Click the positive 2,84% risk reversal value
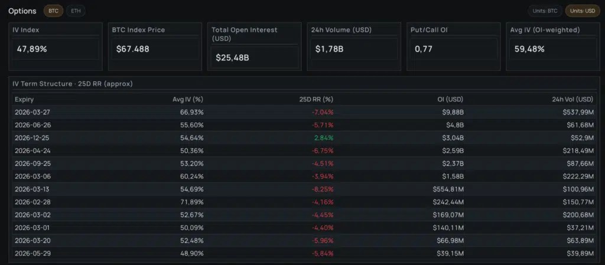Viewport: 605px width, 265px height. [324, 138]
